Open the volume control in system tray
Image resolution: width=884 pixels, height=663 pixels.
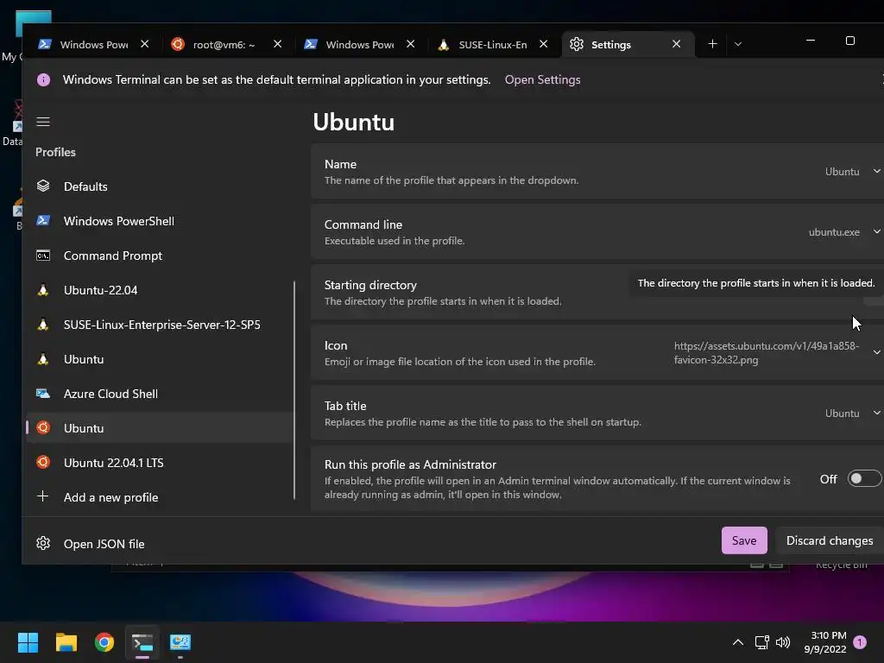click(783, 642)
